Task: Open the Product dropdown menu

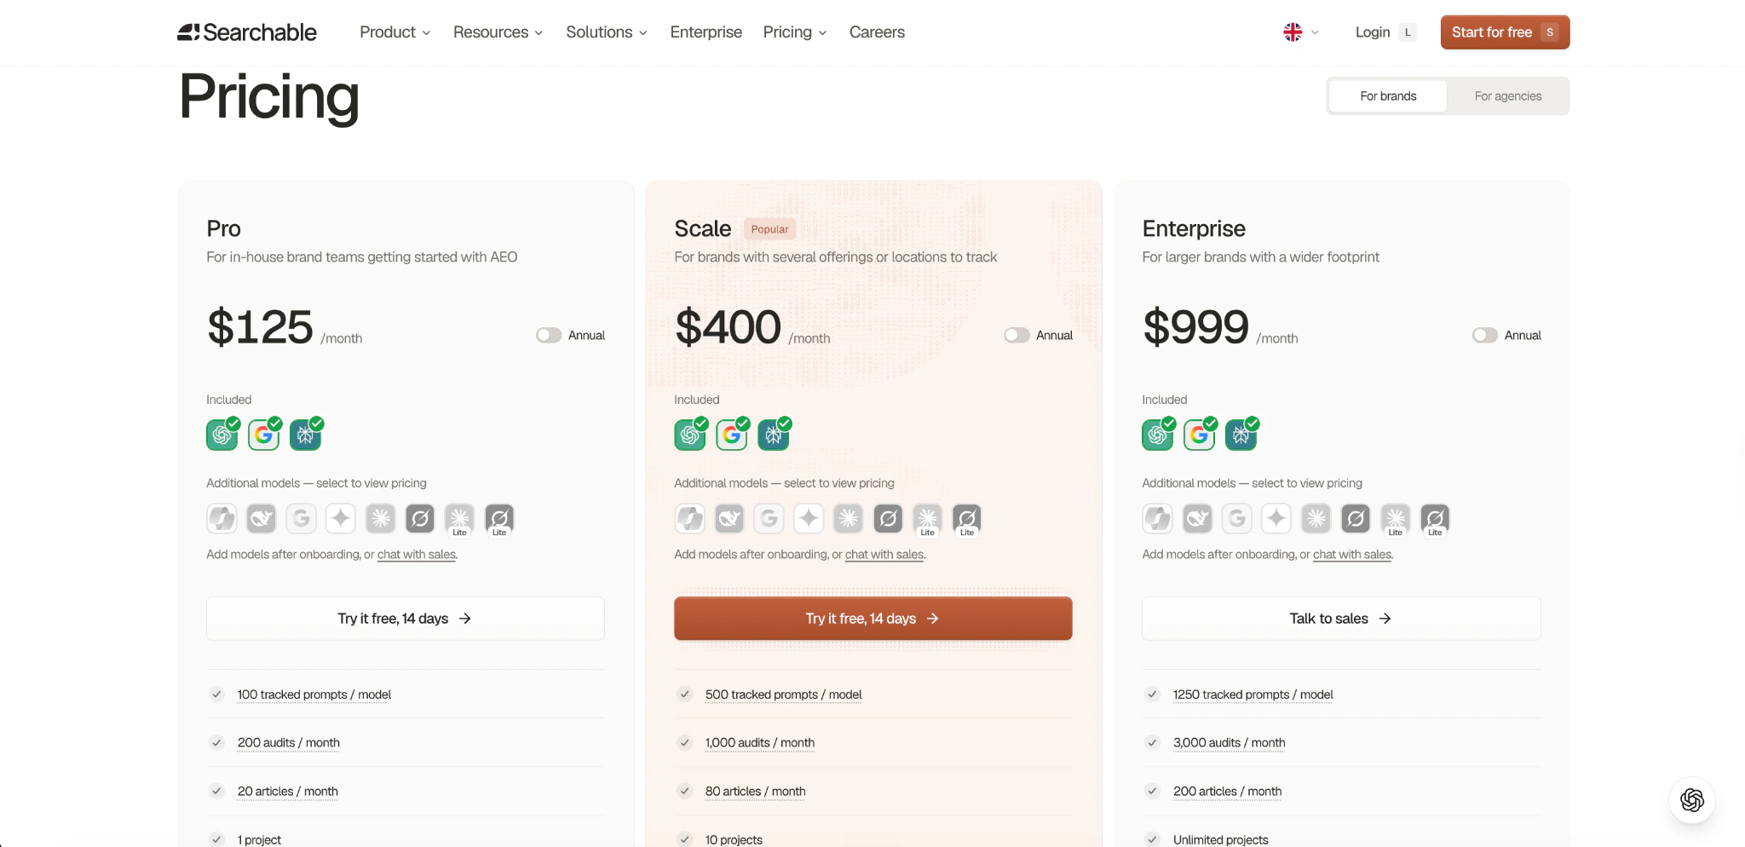Action: [x=394, y=32]
